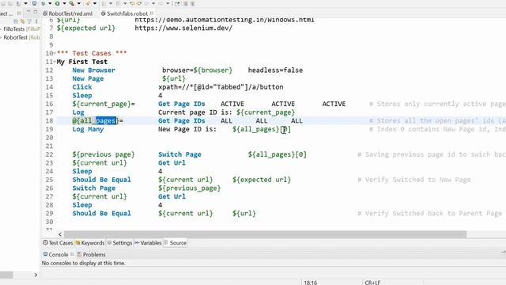
Task: Click the External Tools run icon
Action: click(72, 3)
